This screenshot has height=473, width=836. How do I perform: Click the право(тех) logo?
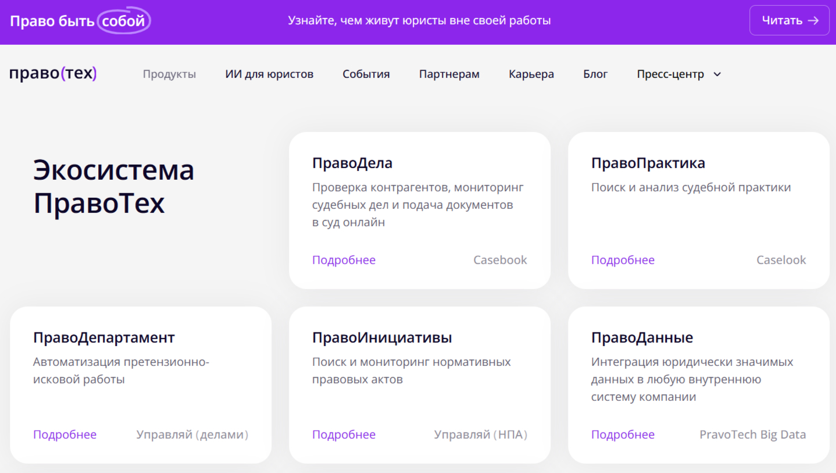coord(53,74)
